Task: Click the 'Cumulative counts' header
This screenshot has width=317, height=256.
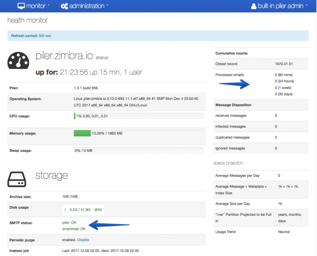Action: pyautogui.click(x=231, y=53)
